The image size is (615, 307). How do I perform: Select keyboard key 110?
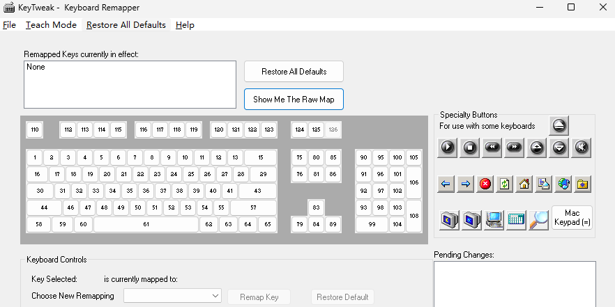pos(35,129)
